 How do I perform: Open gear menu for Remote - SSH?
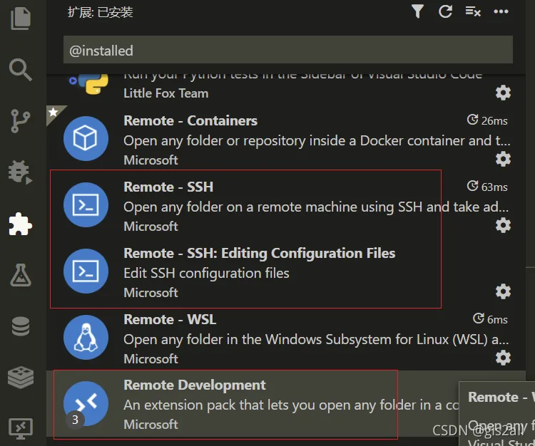pyautogui.click(x=504, y=225)
